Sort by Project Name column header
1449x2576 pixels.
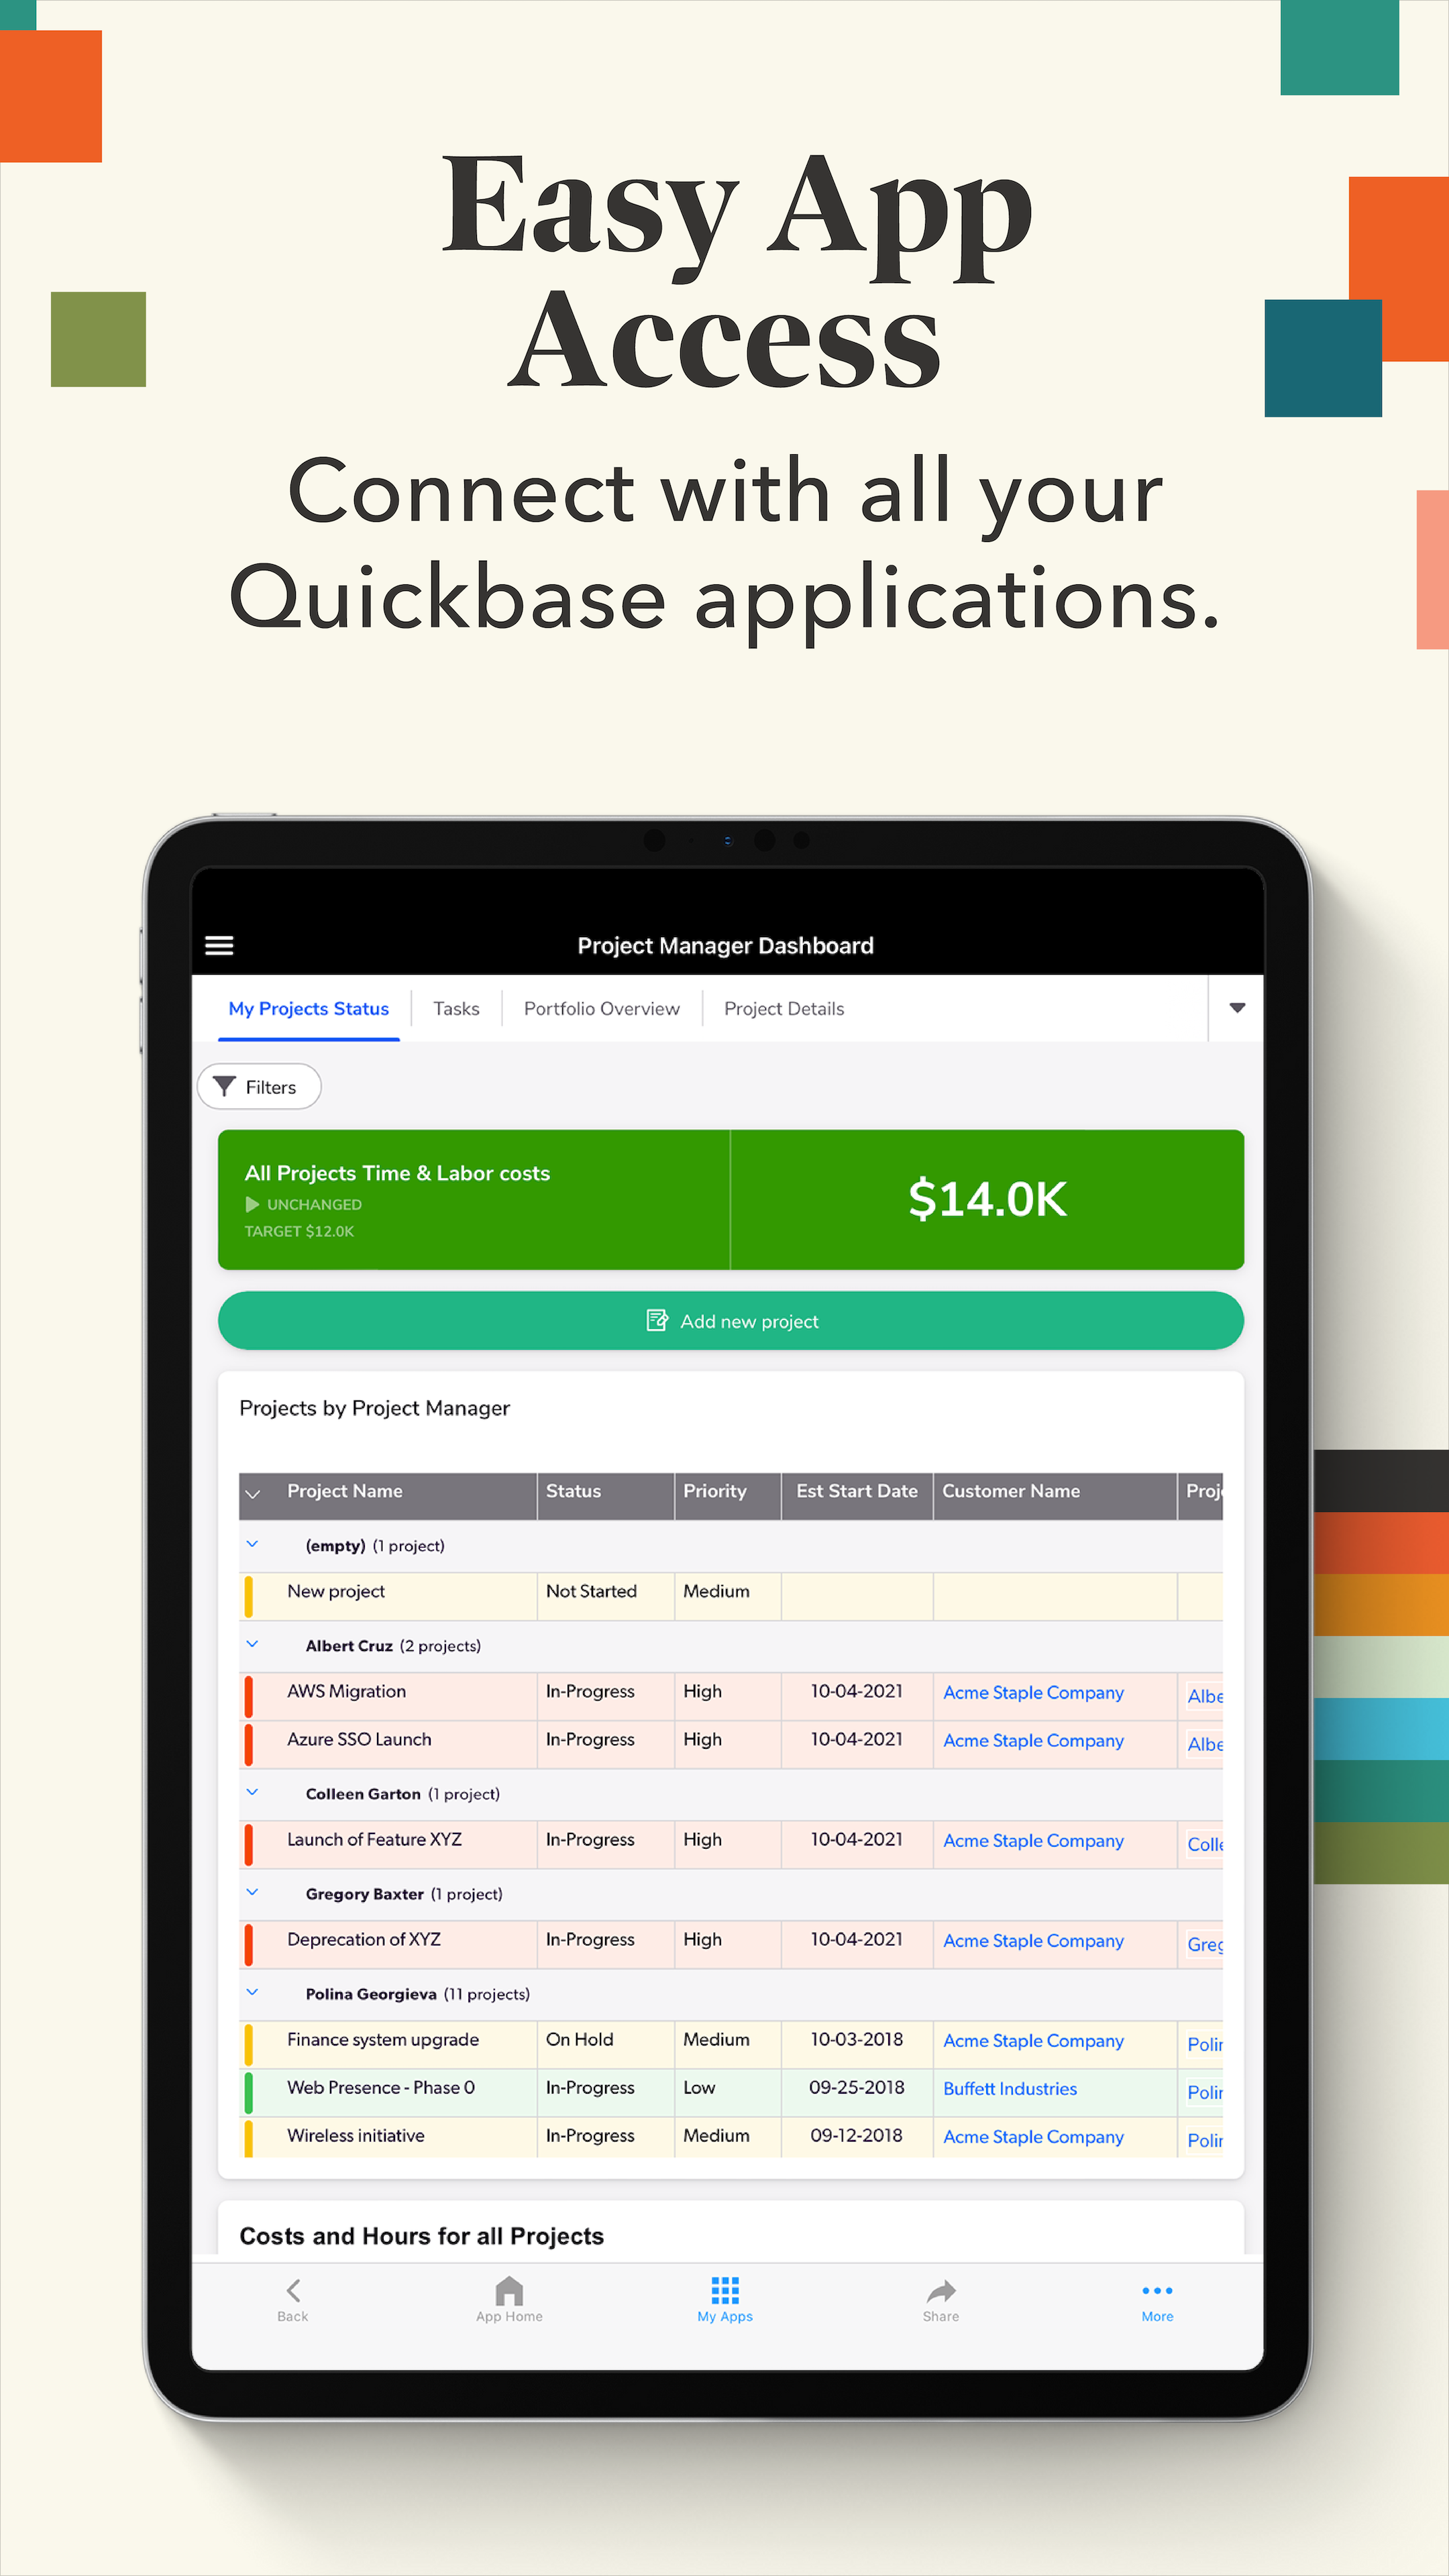click(345, 1491)
